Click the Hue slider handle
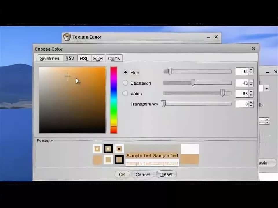278x208 pixels. [x=170, y=71]
